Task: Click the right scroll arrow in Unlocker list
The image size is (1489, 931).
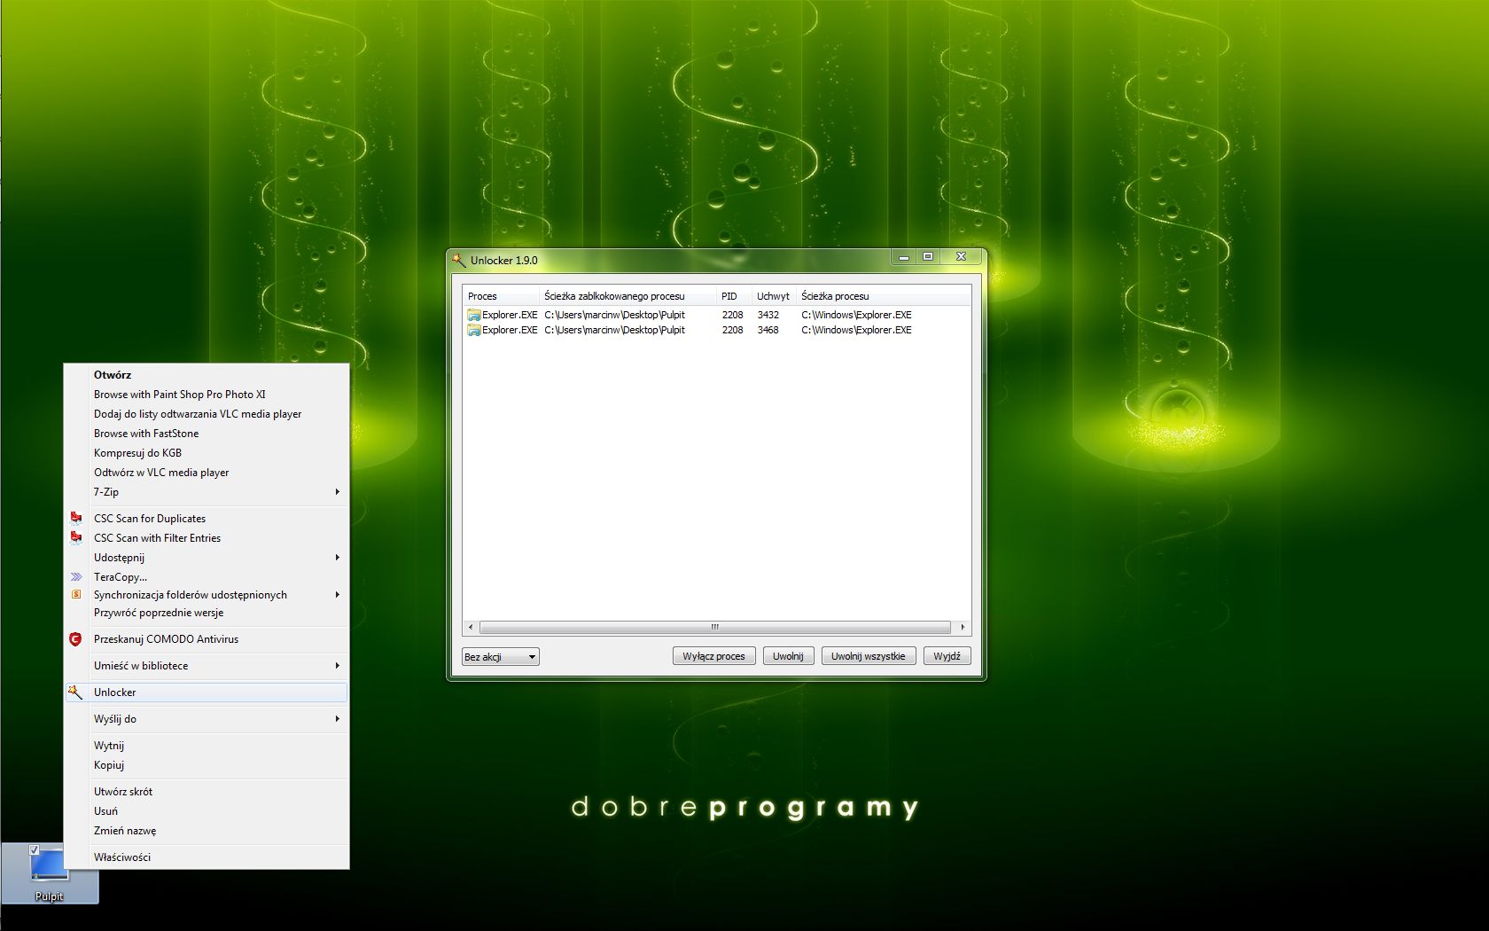Action: (x=963, y=627)
